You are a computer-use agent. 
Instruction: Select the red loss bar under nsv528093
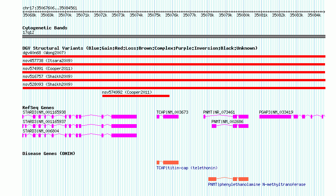pyautogui.click(x=174, y=88)
